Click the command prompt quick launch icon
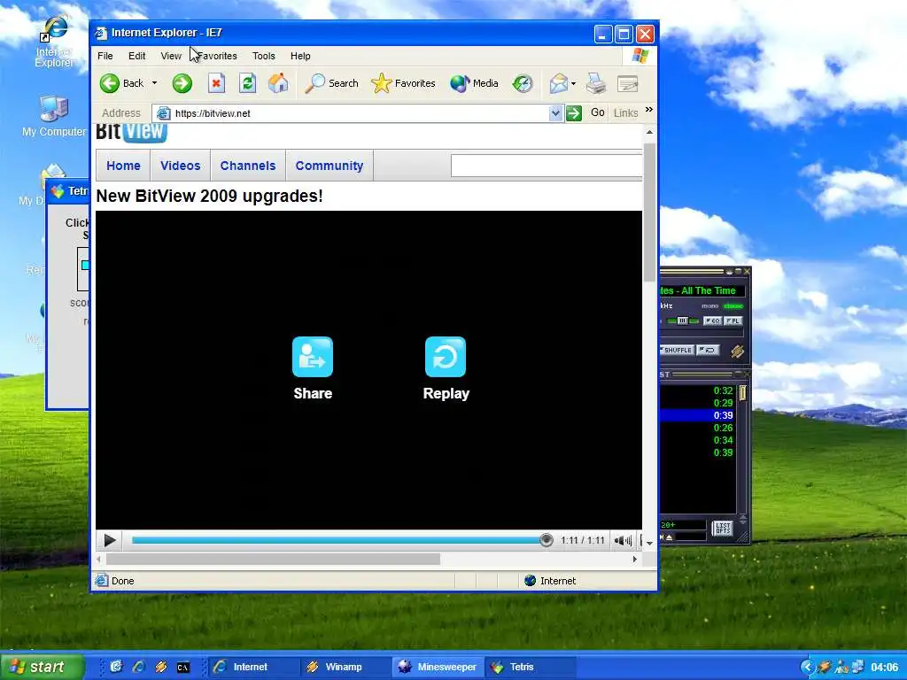 182,668
